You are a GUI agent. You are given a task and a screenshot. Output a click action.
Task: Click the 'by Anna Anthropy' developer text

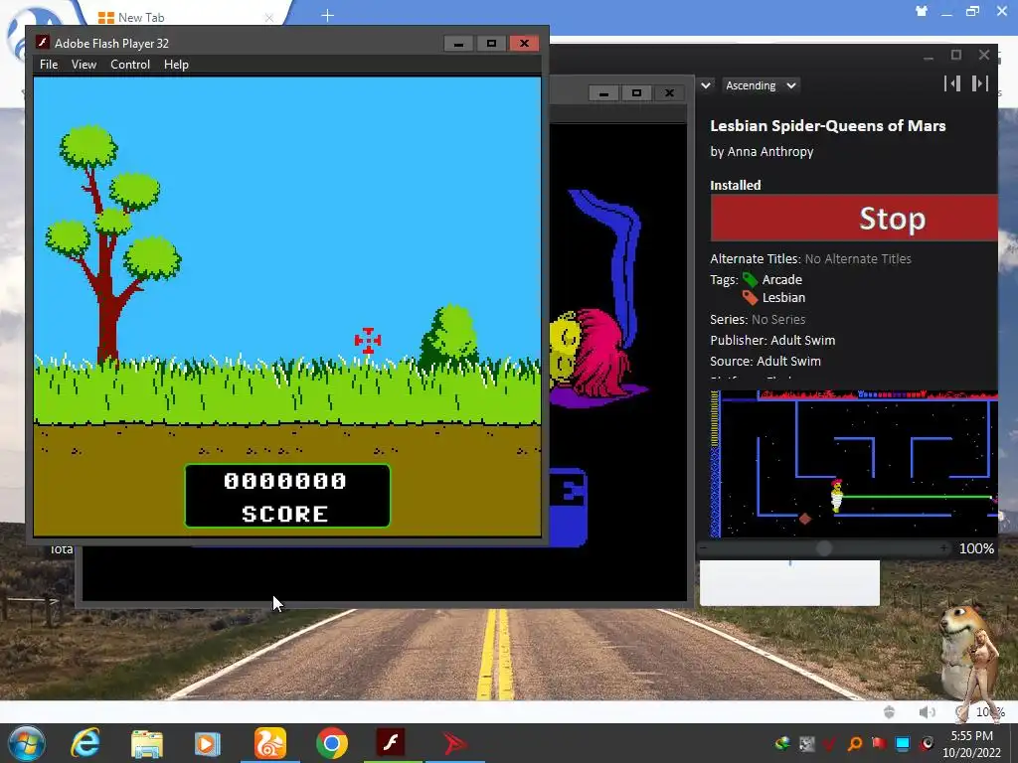point(762,152)
